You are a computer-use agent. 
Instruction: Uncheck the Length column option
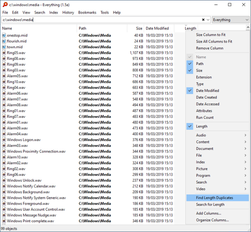(218, 127)
